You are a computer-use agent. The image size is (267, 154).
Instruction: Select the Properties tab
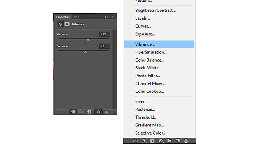point(63,17)
